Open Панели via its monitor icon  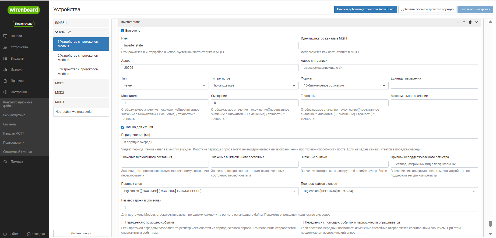point(5,36)
